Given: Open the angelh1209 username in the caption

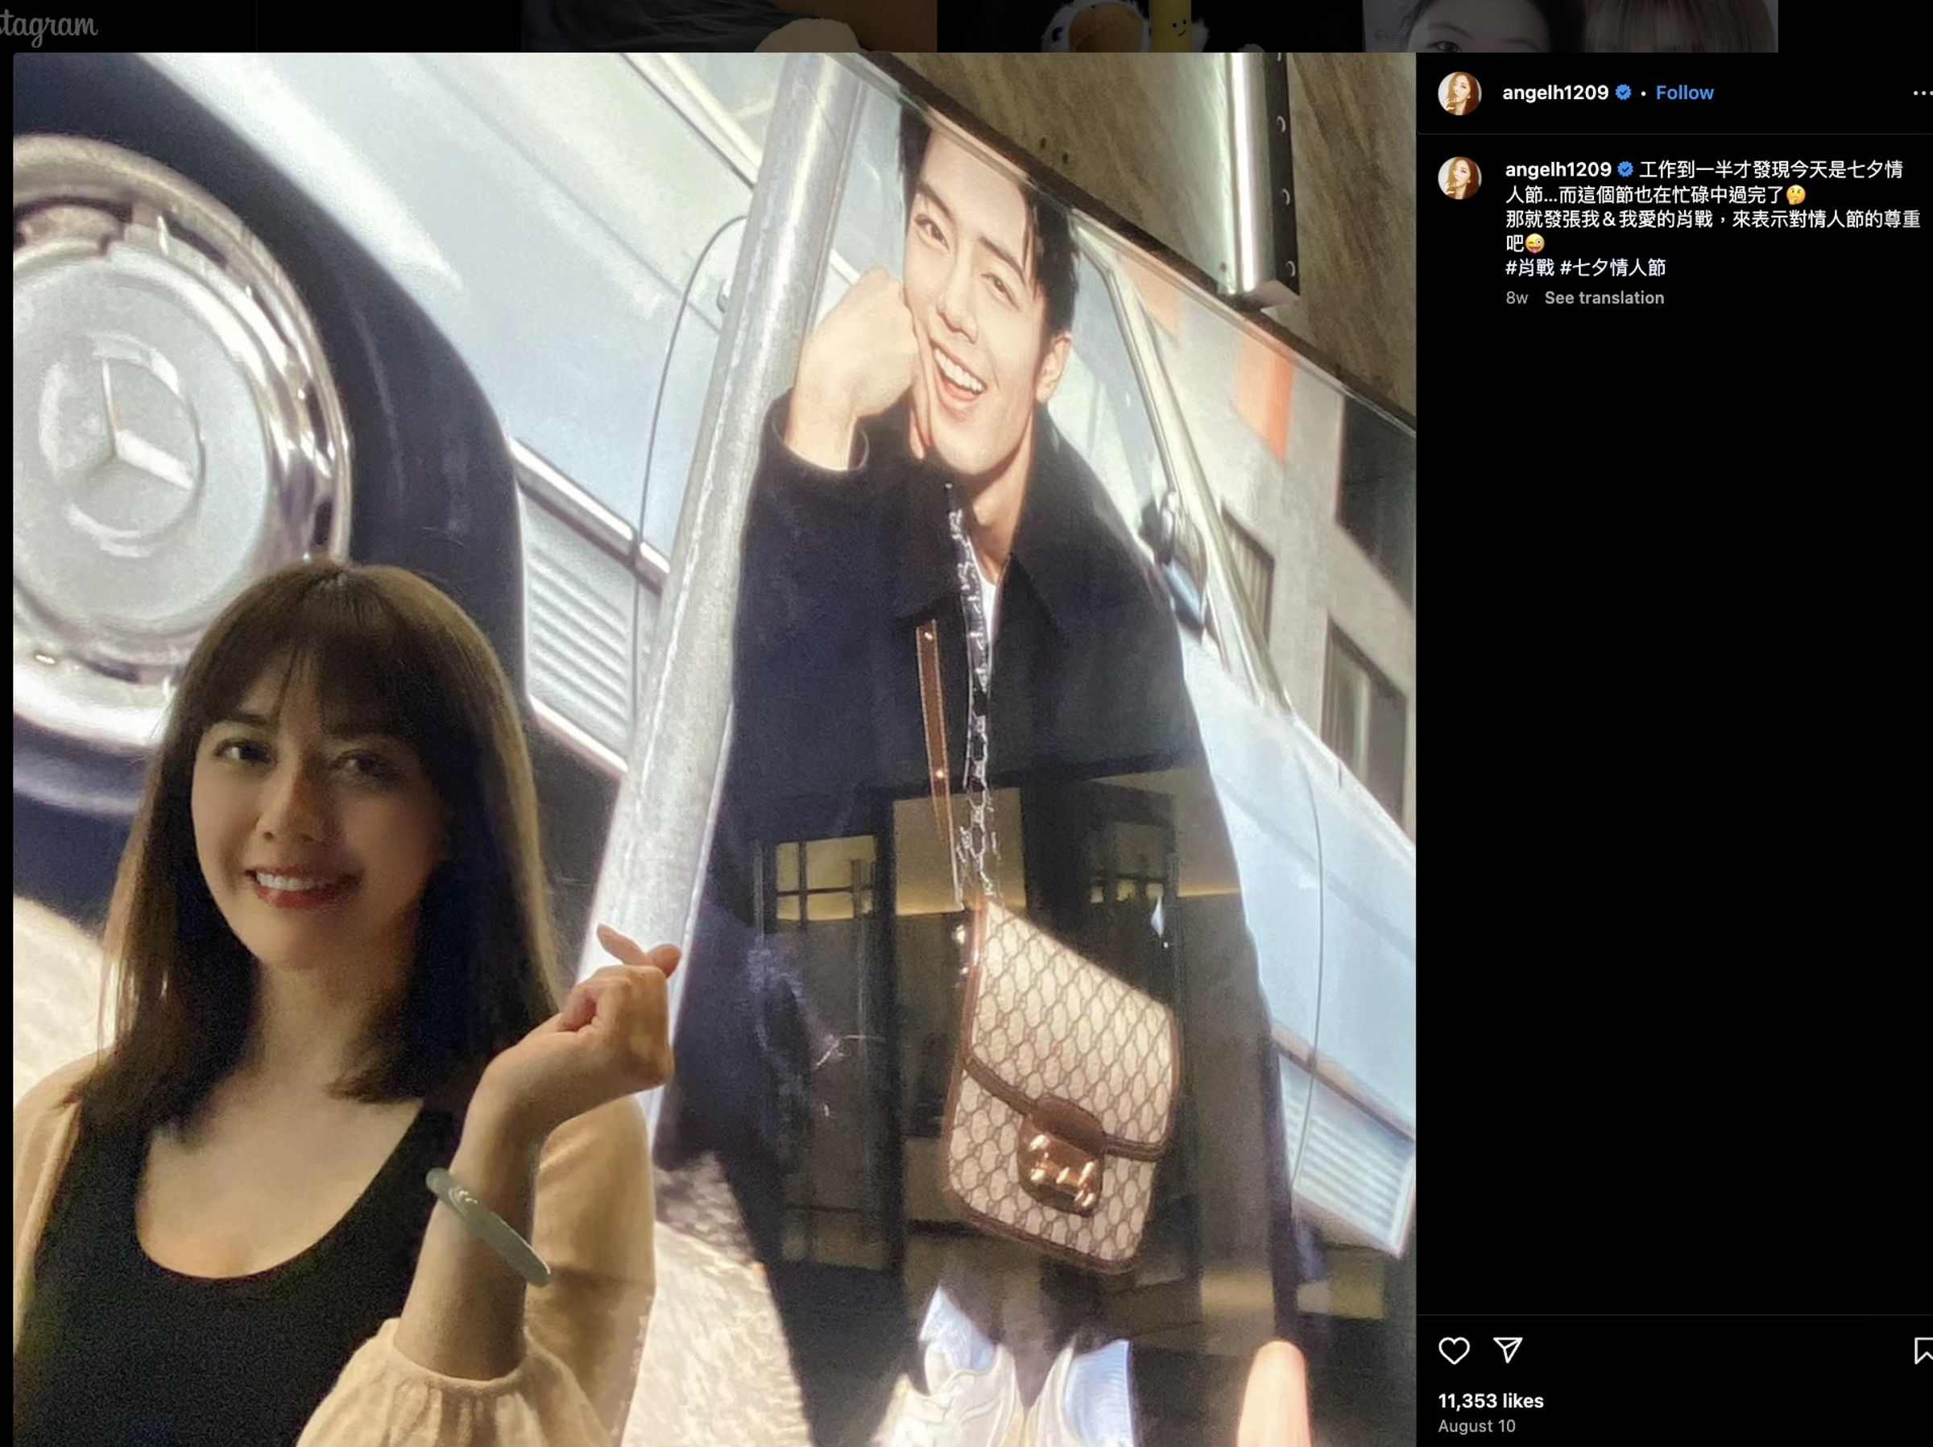Looking at the screenshot, I should point(1557,170).
